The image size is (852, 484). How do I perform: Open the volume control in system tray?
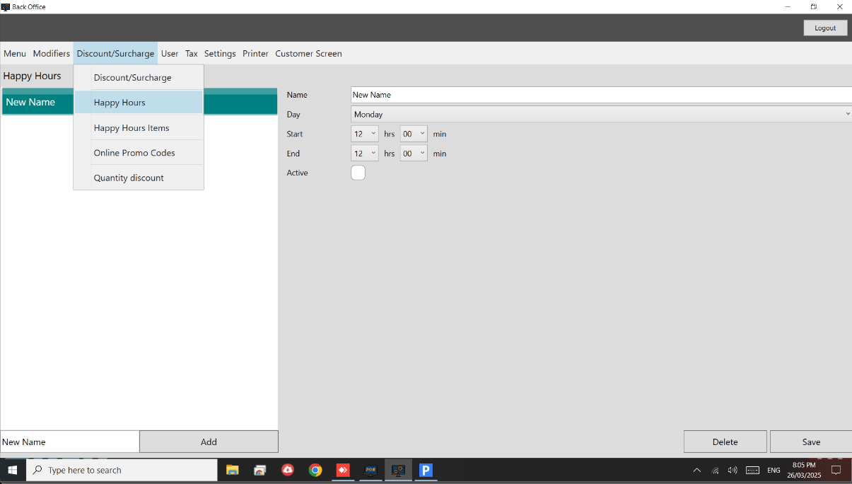[733, 470]
